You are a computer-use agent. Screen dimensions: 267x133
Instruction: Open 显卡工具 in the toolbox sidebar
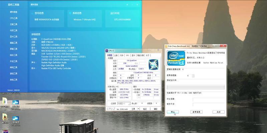tap(13, 37)
